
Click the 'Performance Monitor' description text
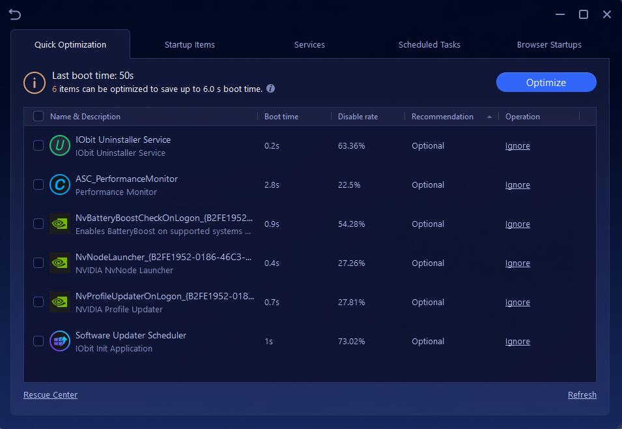click(116, 192)
